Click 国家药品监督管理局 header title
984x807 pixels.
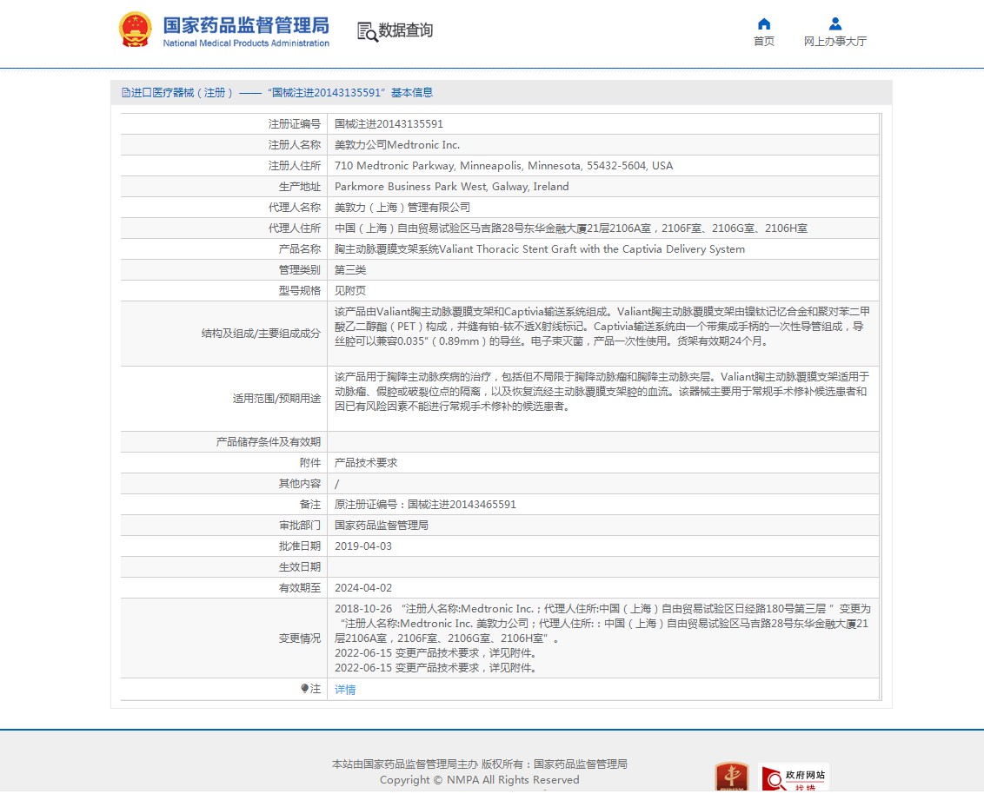click(246, 26)
